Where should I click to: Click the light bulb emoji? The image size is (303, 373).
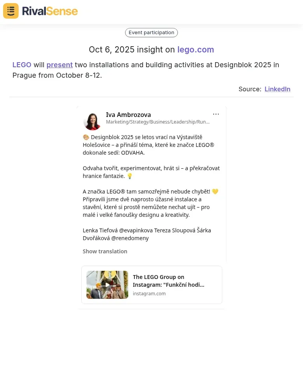coord(130,176)
